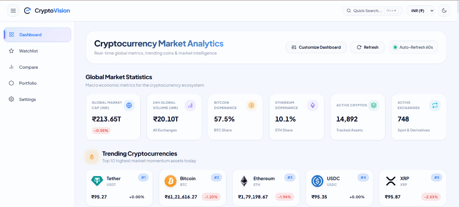Image resolution: width=459 pixels, height=207 pixels.
Task: Click the ₹213.65T market cap value
Action: (106, 119)
